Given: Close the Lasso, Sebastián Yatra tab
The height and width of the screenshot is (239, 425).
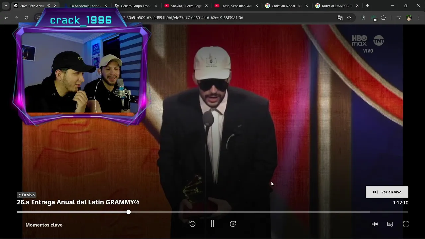Looking at the screenshot, I should click(257, 6).
